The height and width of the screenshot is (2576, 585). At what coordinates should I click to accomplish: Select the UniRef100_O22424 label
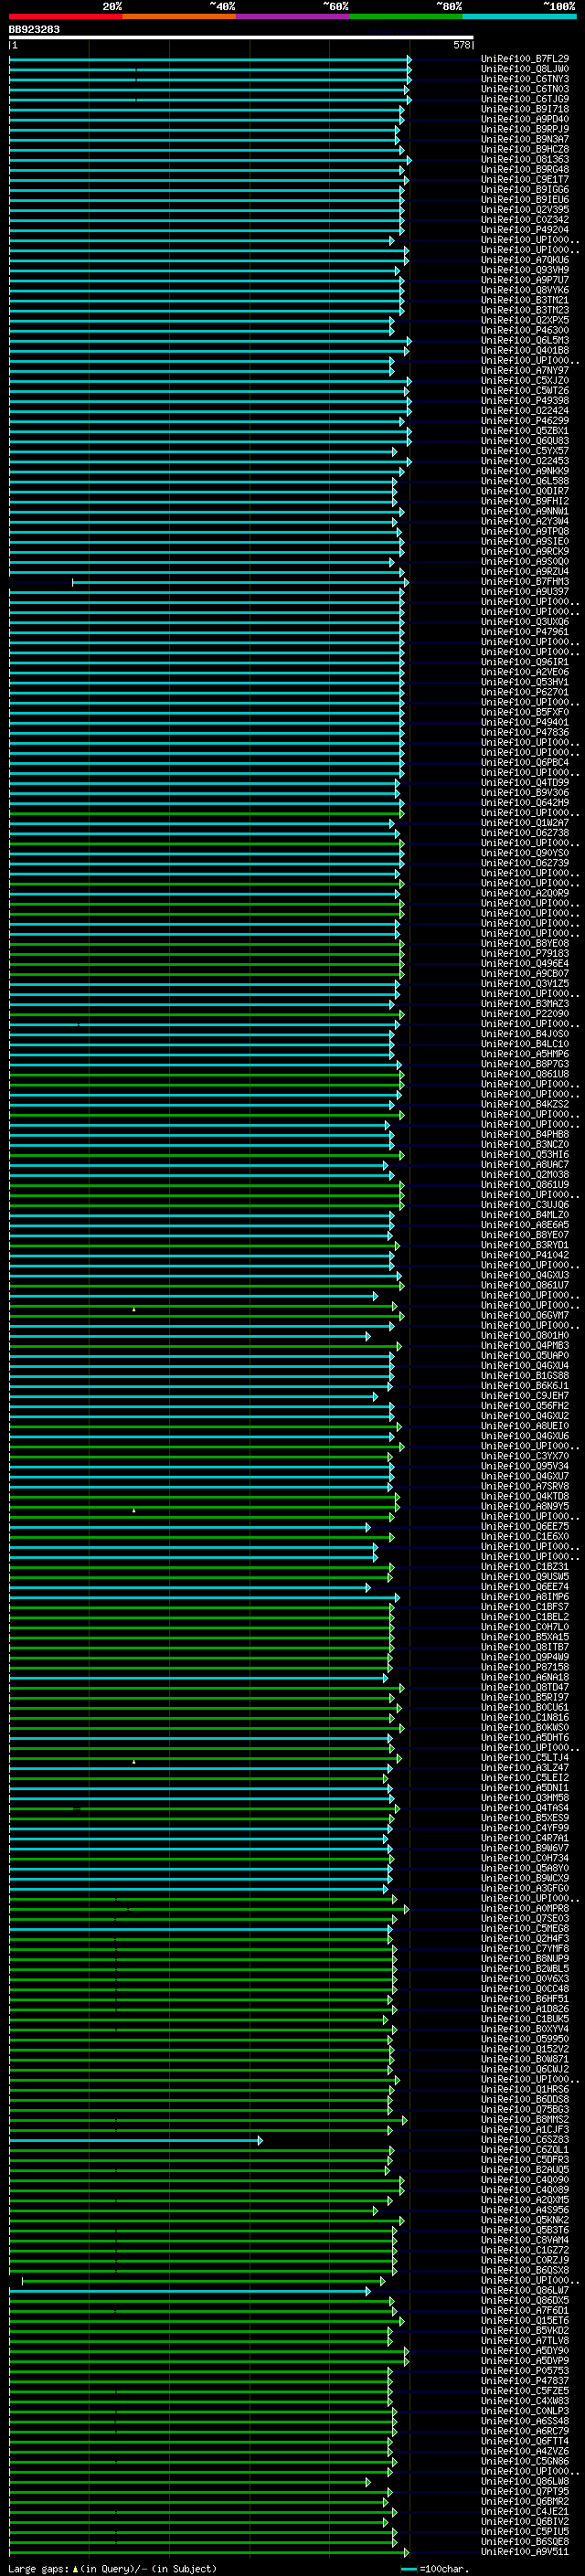pyautogui.click(x=525, y=411)
